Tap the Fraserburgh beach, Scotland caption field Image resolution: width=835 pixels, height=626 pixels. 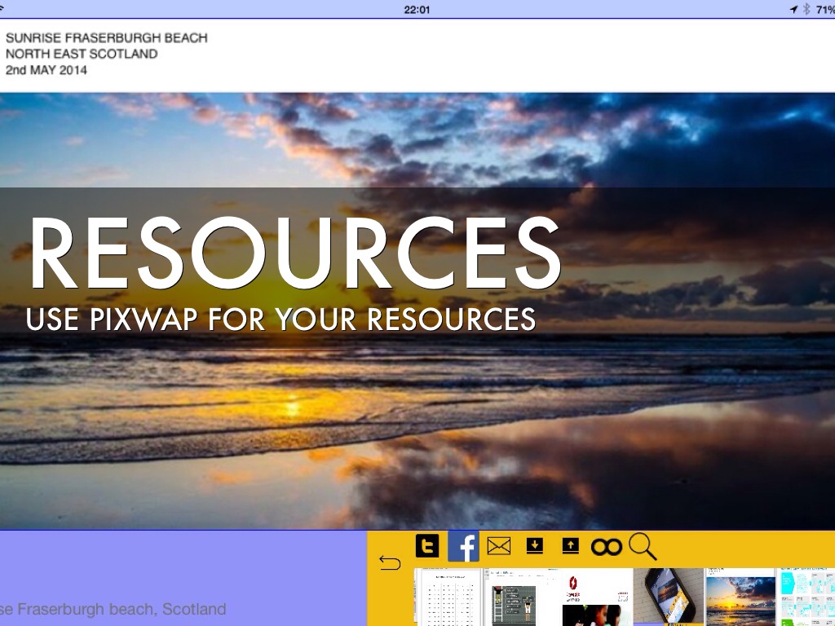click(x=114, y=609)
